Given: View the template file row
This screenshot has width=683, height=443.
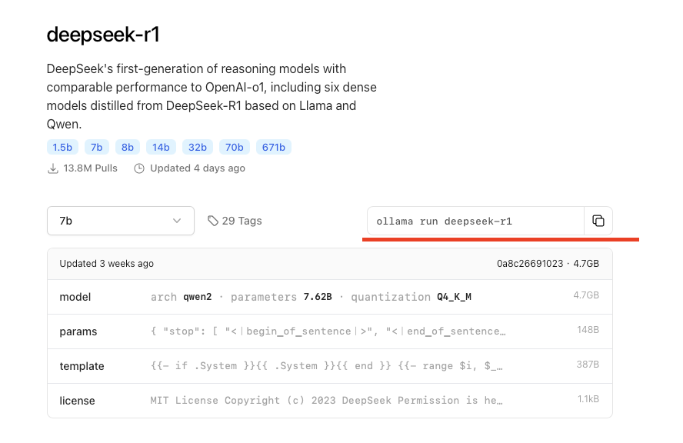Looking at the screenshot, I should click(329, 366).
